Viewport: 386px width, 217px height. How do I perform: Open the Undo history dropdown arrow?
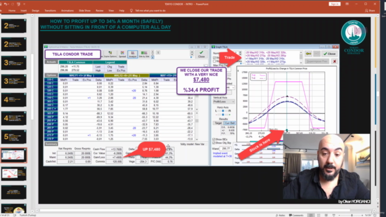[8, 4]
